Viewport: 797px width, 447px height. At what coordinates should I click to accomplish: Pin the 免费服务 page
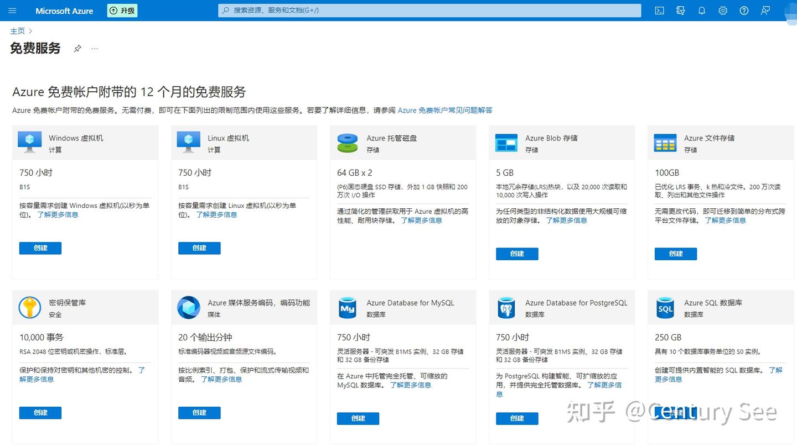[77, 49]
